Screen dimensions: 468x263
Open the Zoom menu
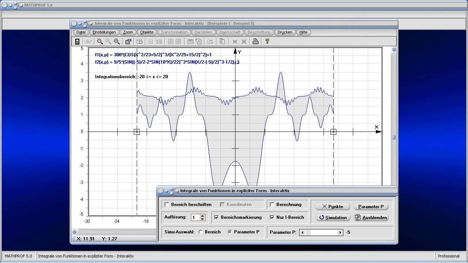pos(128,32)
